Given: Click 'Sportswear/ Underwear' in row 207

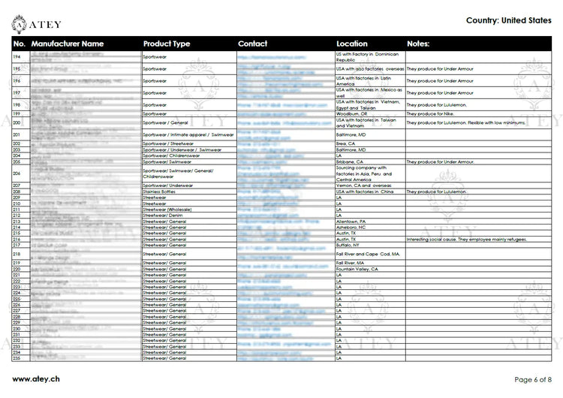Looking at the screenshot, I should click(167, 185).
